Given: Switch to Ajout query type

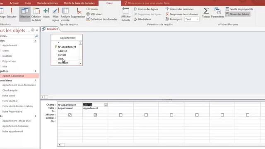Looking at the screenshot, I should pos(46,13).
